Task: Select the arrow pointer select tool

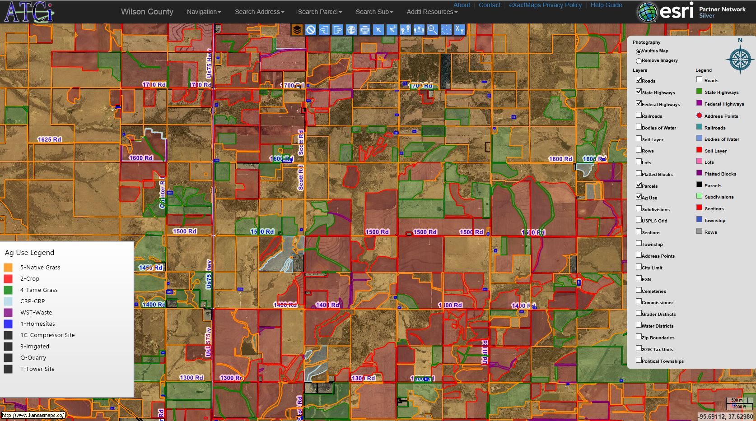Action: 378,30
